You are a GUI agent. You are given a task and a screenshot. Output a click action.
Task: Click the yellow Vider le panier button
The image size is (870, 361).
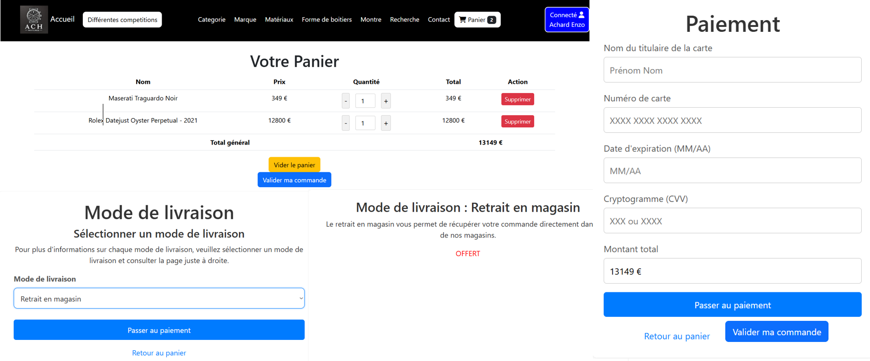tap(294, 165)
